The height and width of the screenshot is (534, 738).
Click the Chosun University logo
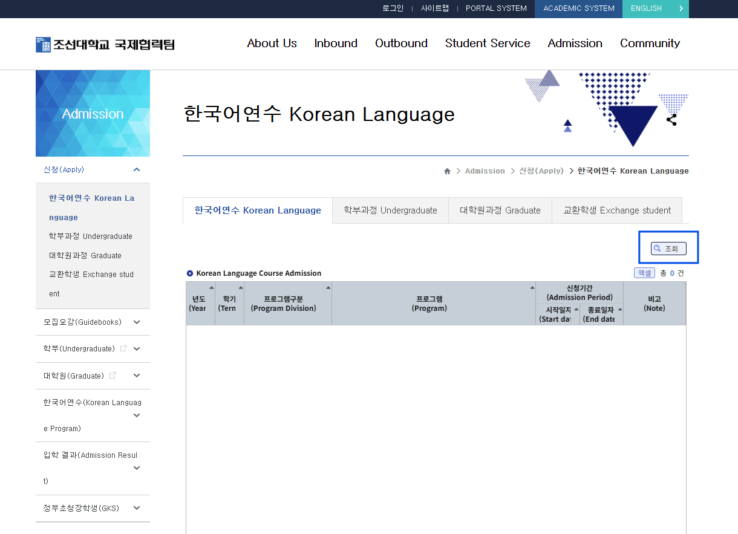[x=105, y=44]
